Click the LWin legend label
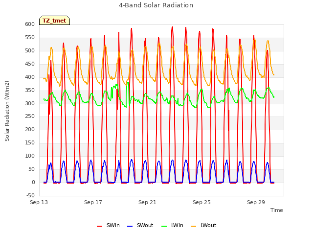 (x=177, y=225)
